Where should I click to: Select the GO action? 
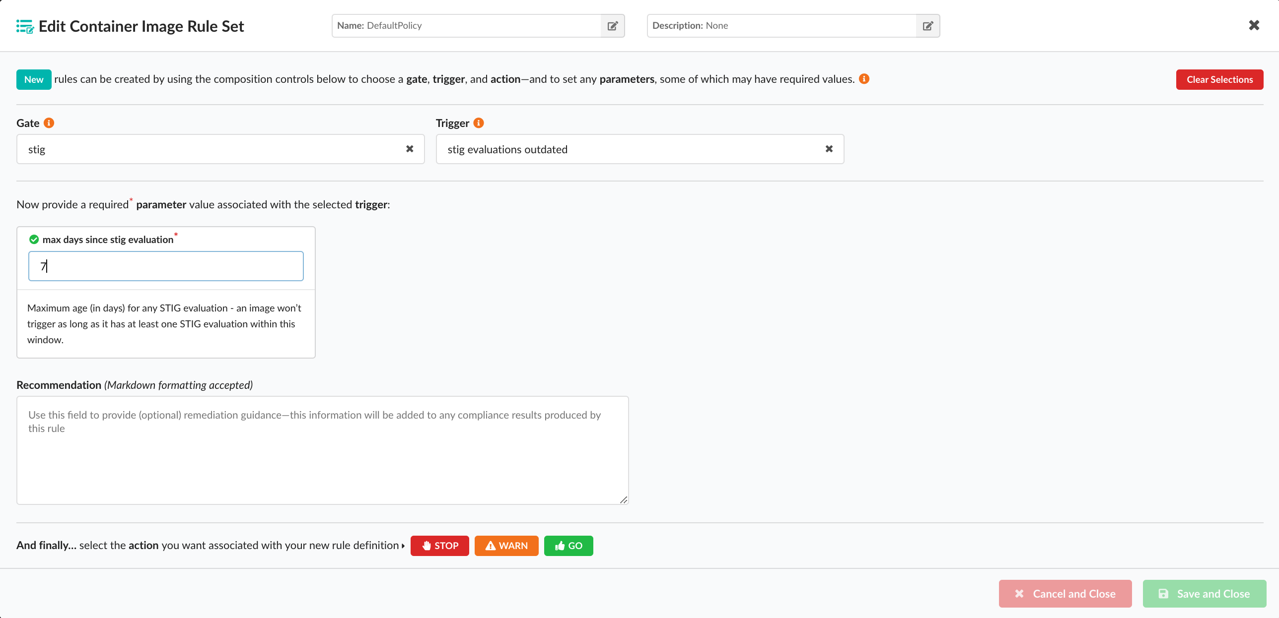point(568,546)
